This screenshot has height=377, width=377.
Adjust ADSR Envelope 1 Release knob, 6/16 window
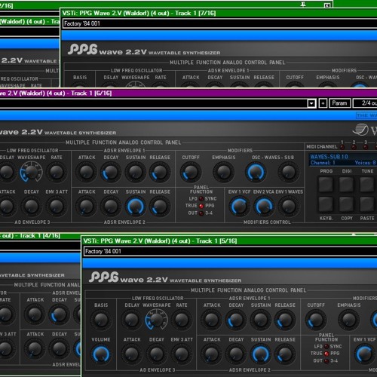pyautogui.click(x=160, y=172)
